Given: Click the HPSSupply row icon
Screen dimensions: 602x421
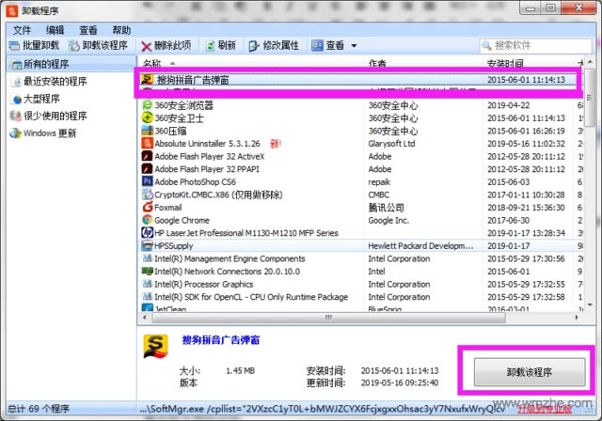Looking at the screenshot, I should click(x=148, y=245).
